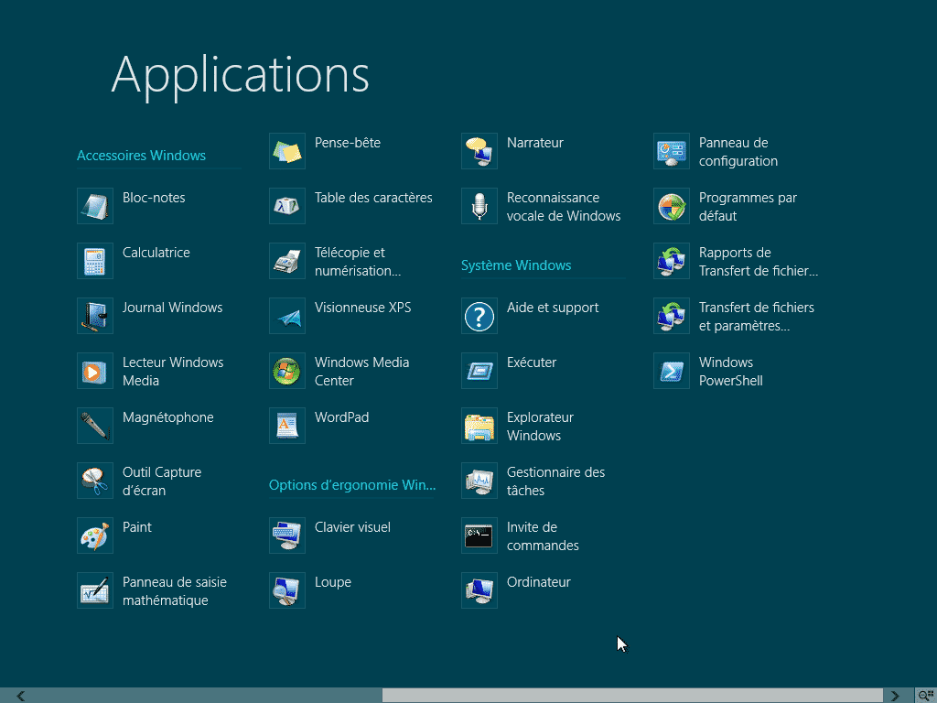Launch the Explorateur Windows folder icon
The height and width of the screenshot is (703, 937).
[479, 427]
